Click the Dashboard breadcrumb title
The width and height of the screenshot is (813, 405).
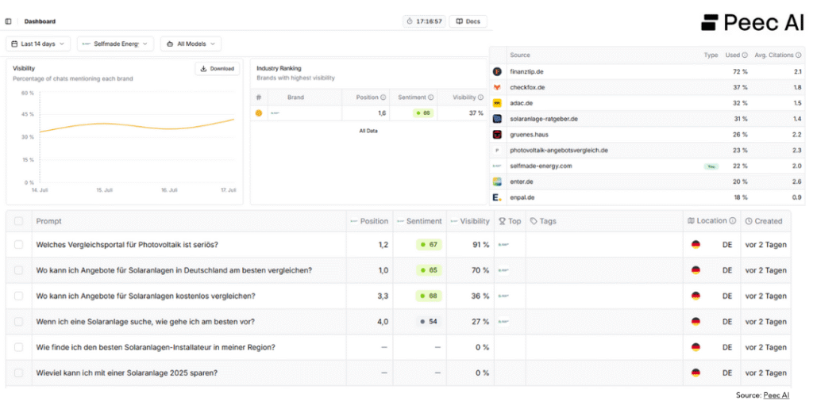coord(40,21)
